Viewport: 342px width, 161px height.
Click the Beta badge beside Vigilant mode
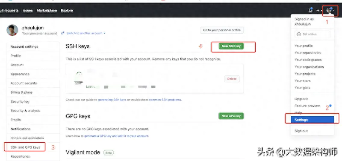pyautogui.click(x=109, y=152)
